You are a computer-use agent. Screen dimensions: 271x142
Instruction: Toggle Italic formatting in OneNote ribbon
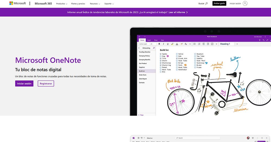(x=163, y=44)
